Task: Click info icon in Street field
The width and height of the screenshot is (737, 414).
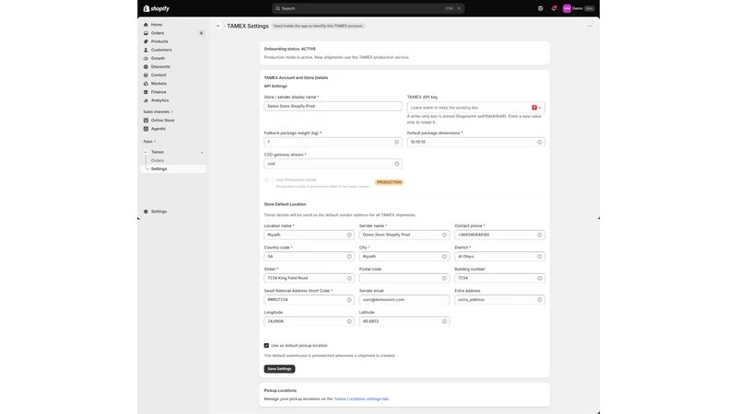Action: click(349, 278)
